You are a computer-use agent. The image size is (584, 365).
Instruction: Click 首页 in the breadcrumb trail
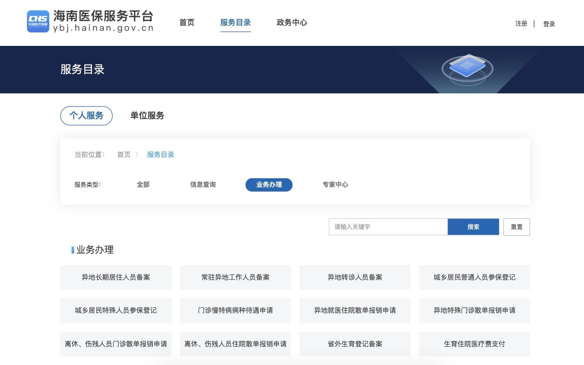[x=124, y=154]
